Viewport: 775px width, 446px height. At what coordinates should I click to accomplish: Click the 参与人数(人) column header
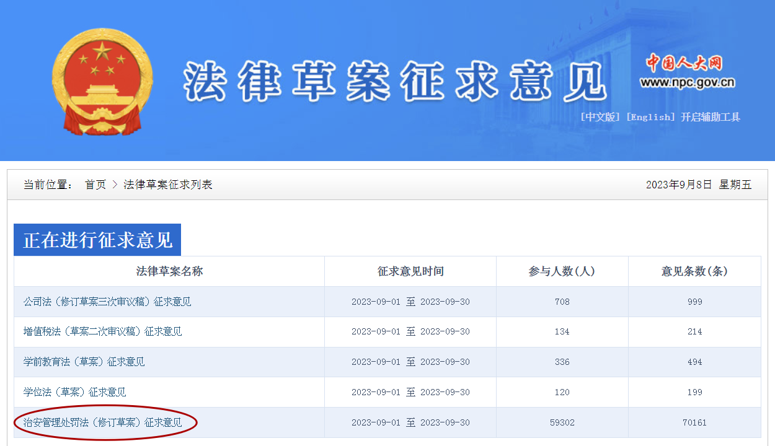[x=562, y=271]
